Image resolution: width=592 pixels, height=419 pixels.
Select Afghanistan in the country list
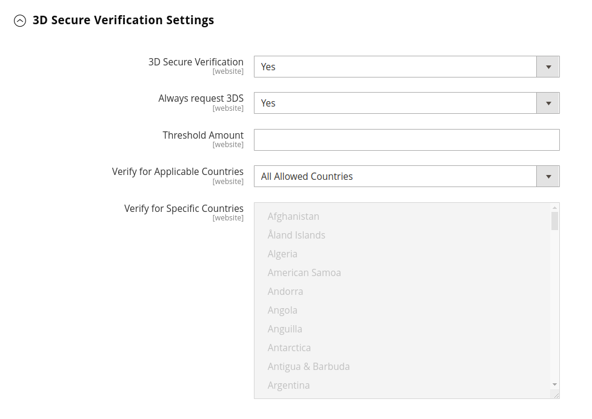(293, 216)
